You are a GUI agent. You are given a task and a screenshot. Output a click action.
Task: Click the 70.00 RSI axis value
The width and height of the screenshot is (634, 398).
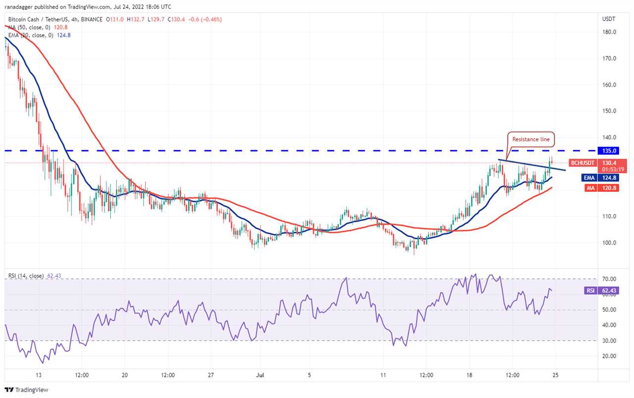(609, 279)
